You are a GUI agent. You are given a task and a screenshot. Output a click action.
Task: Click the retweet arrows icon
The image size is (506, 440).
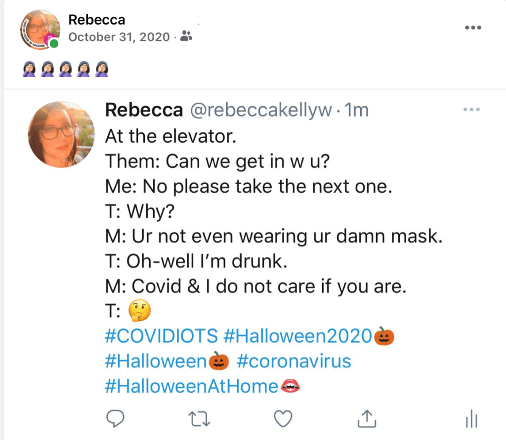(x=200, y=419)
